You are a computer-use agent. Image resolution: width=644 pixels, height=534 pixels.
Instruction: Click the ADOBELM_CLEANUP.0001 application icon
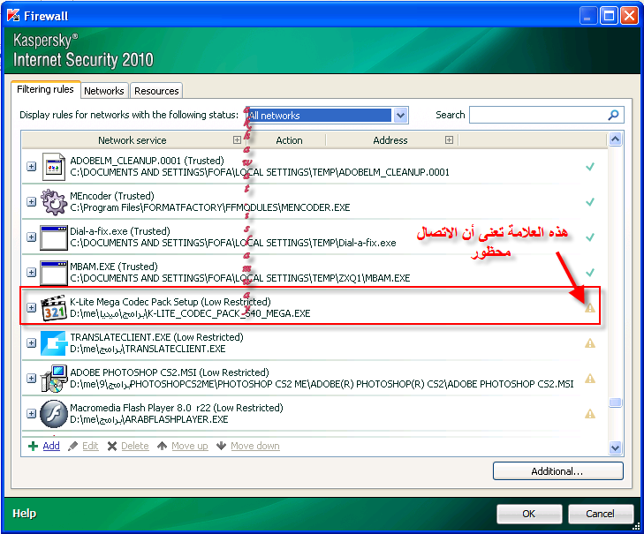[x=54, y=167]
